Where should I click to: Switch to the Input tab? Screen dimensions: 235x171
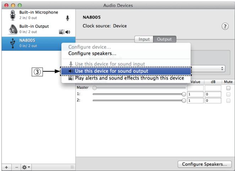[x=144, y=39]
